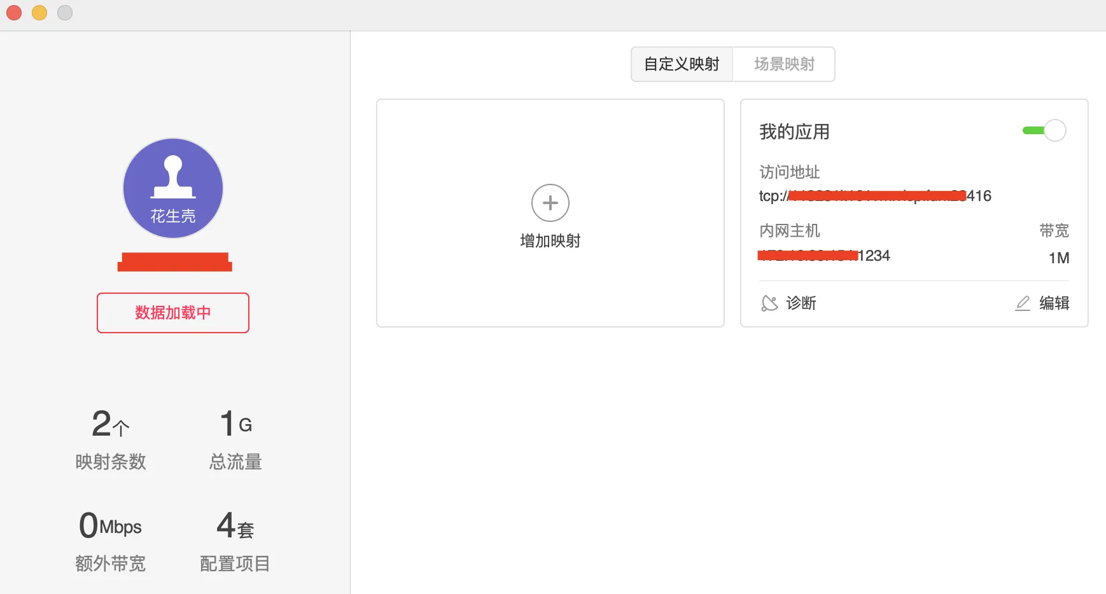Click the 总流量 1G statistic
The image size is (1106, 594).
235,424
